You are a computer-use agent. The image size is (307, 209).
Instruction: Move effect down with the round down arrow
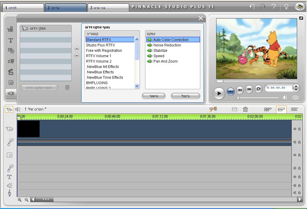click(x=77, y=55)
